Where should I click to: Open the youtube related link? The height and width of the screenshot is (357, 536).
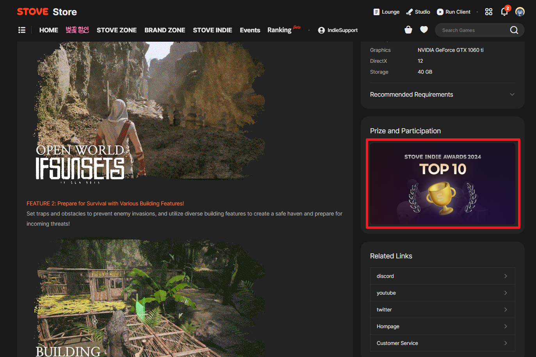(x=443, y=293)
